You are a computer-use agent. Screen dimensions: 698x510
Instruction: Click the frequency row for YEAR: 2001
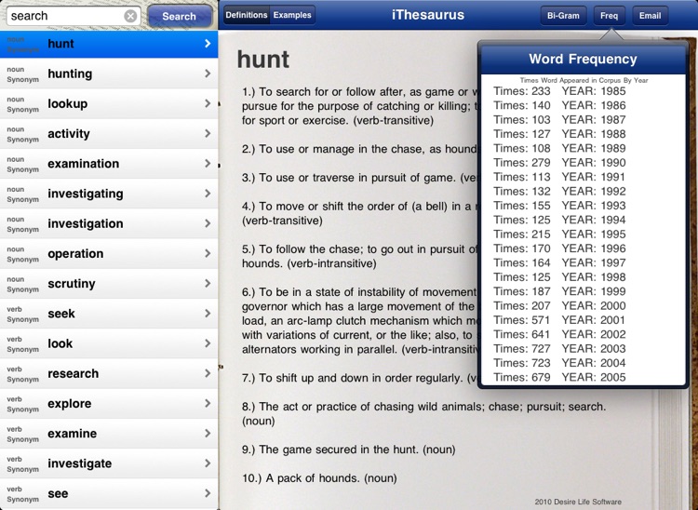click(x=559, y=320)
